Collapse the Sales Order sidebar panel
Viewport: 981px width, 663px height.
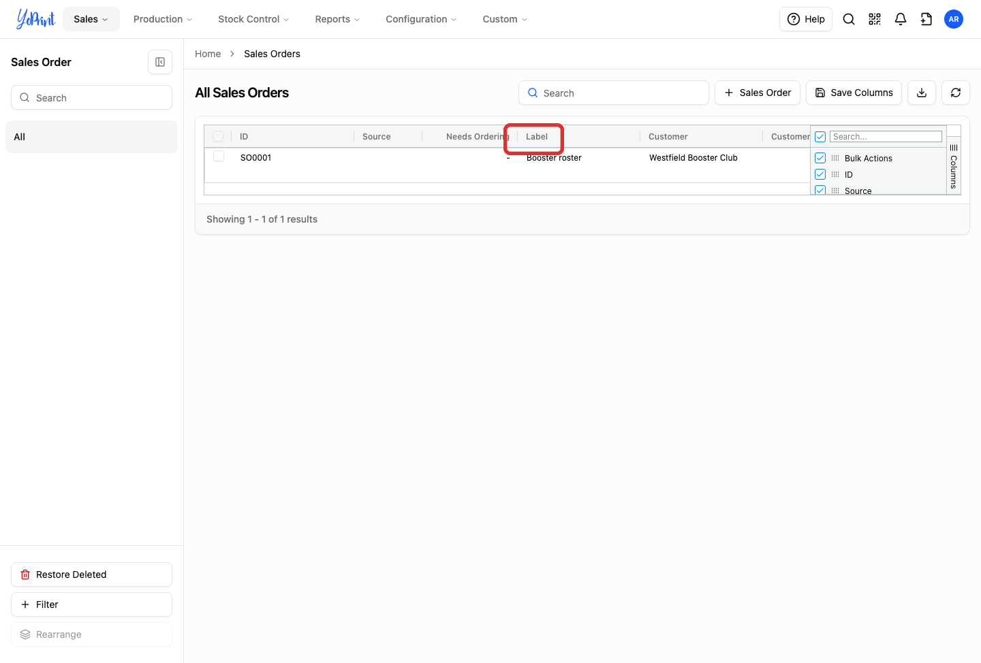160,62
